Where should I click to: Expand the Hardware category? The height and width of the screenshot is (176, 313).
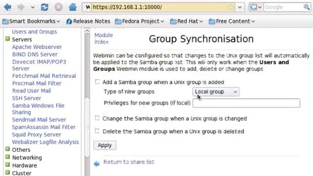(7, 165)
